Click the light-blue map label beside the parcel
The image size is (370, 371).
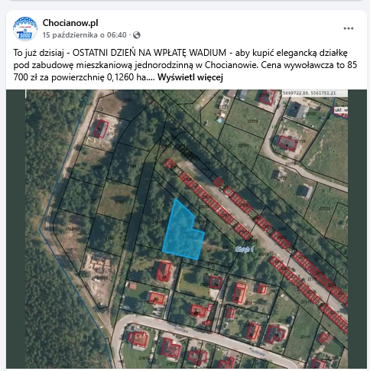(x=244, y=249)
